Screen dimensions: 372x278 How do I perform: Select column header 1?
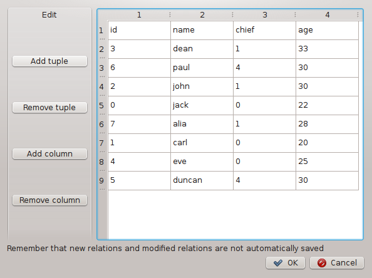pyautogui.click(x=139, y=15)
